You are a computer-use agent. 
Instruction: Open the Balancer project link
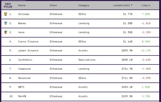[x=24, y=78]
